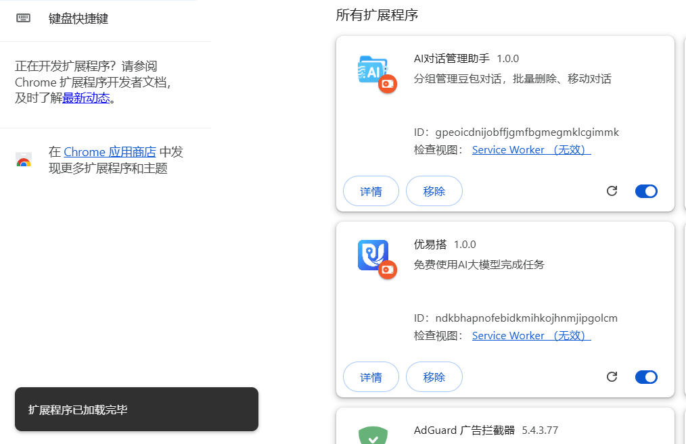Open 详情 for 优易搭
This screenshot has height=444, width=686.
[371, 376]
